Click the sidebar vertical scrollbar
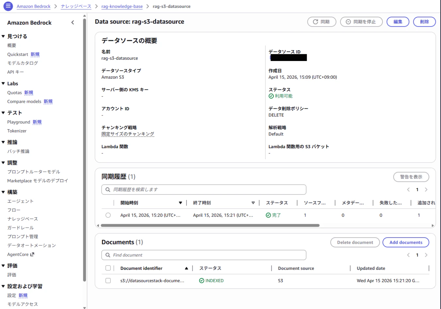The width and height of the screenshot is (441, 309). pos(85,150)
